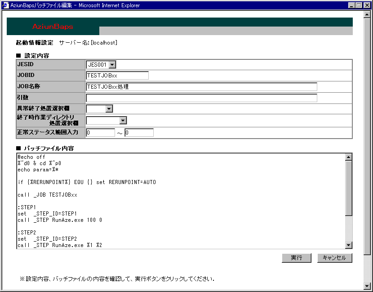Click the page scrollbar up arrow

tap(367, 14)
